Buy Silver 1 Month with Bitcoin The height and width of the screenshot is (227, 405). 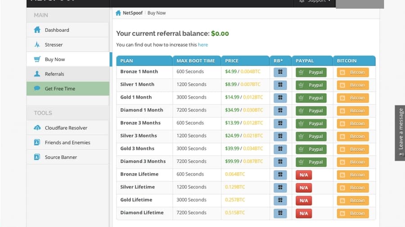click(353, 85)
